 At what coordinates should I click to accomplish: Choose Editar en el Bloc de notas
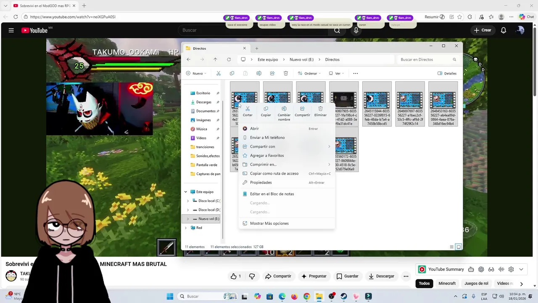[x=287, y=194]
